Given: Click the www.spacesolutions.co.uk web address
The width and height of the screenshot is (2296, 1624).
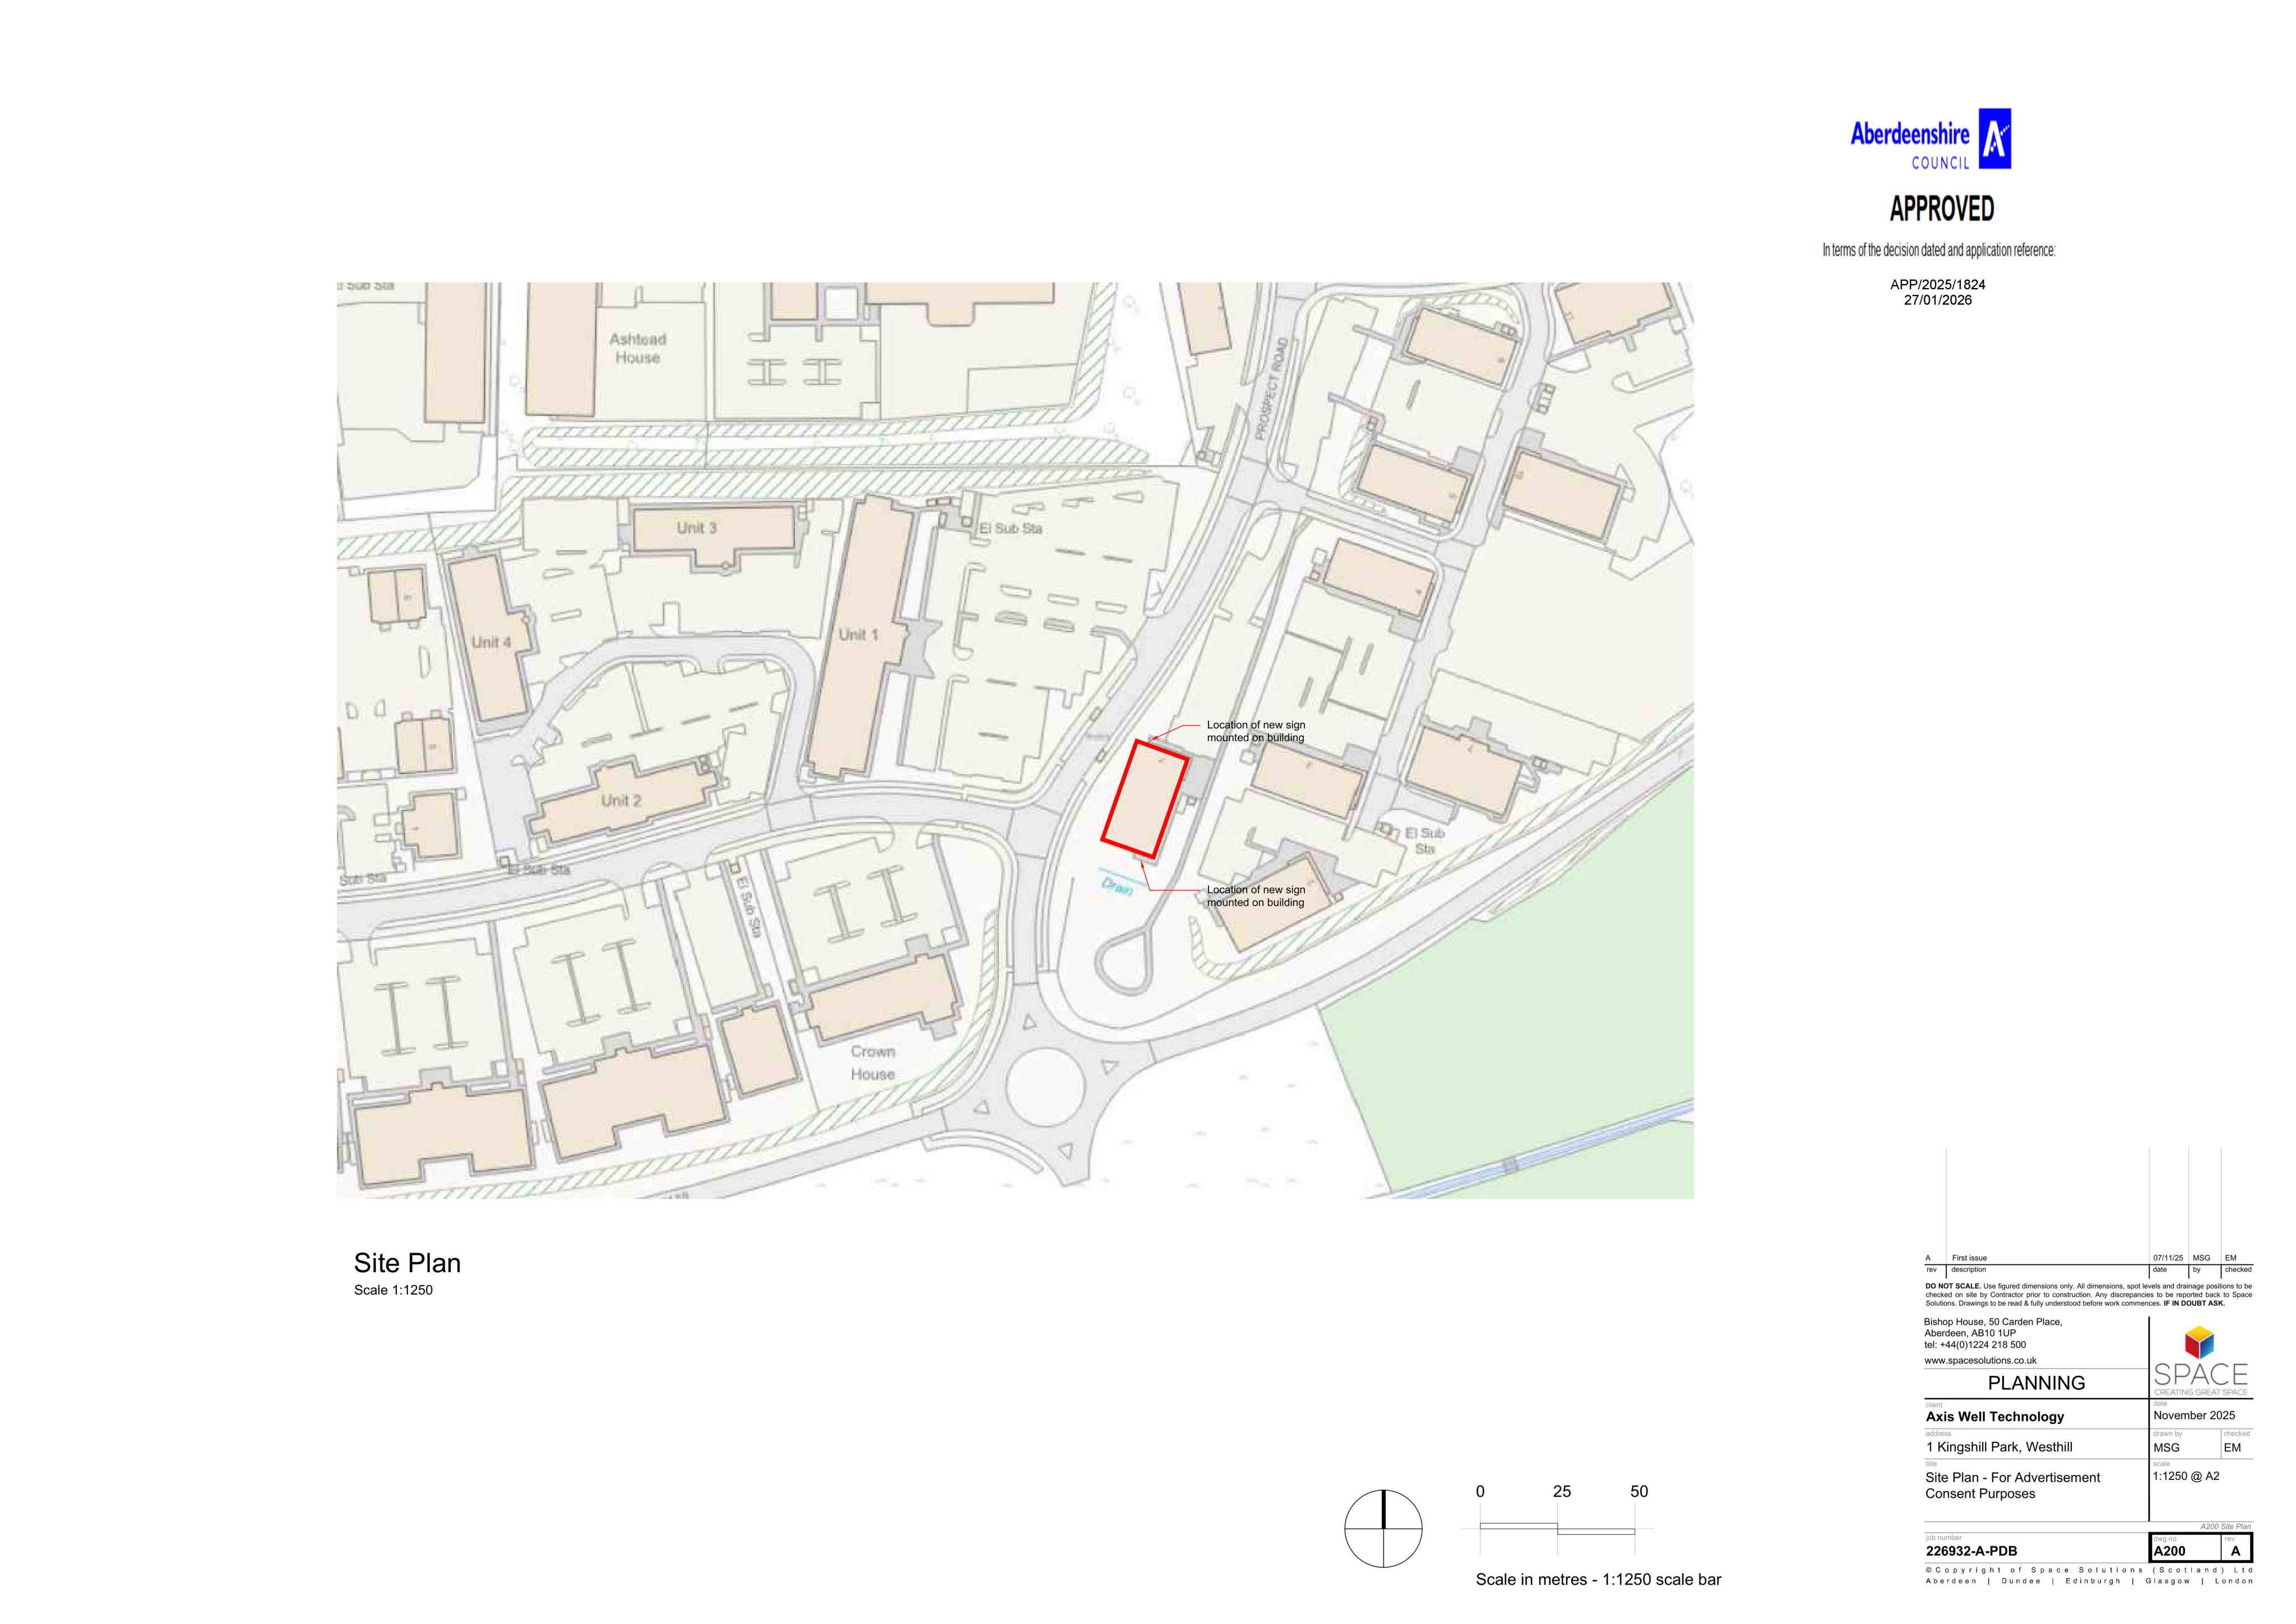Looking at the screenshot, I should pos(1980,1361).
